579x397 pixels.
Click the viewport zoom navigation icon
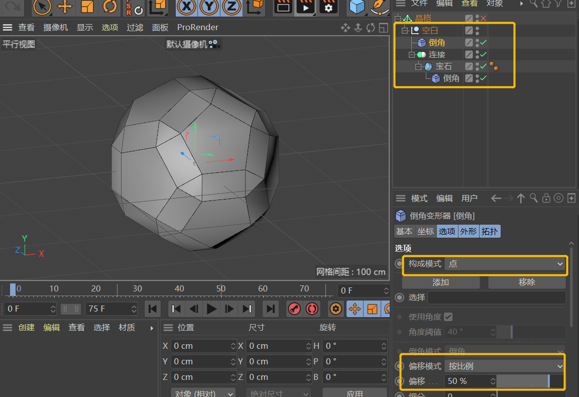point(358,28)
